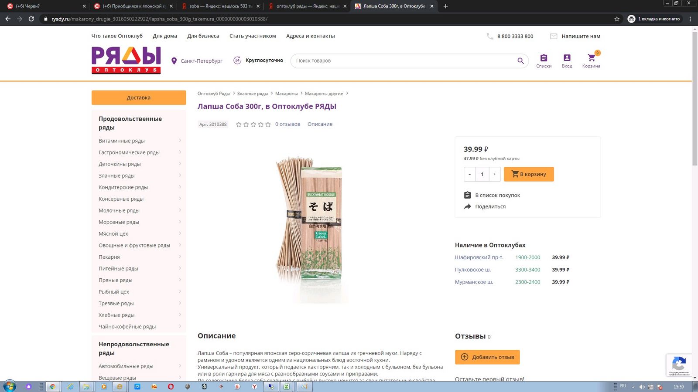Click the Вход account login icon
698x392 pixels.
[x=567, y=57]
